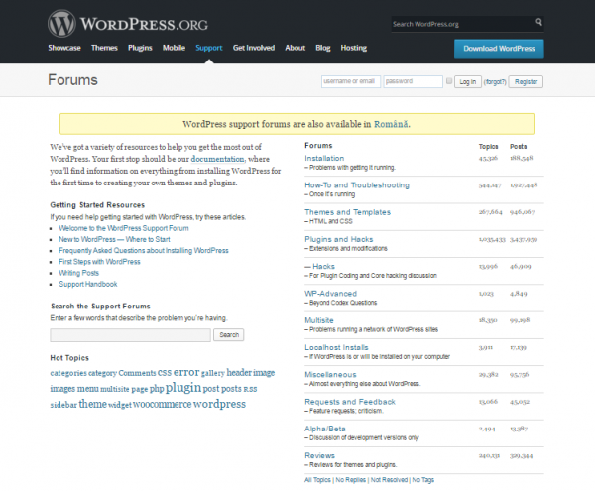Select the 'error' hot topic tag

(x=186, y=372)
